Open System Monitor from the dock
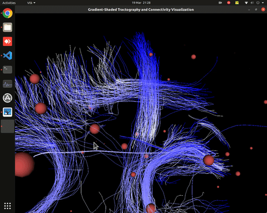267x213 pixels. 7,84
